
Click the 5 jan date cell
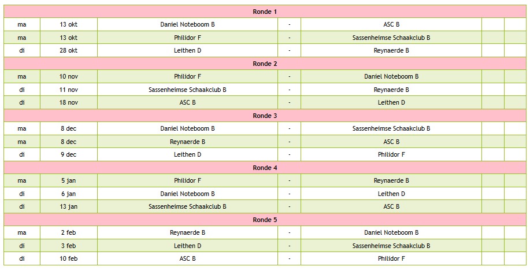(68, 180)
